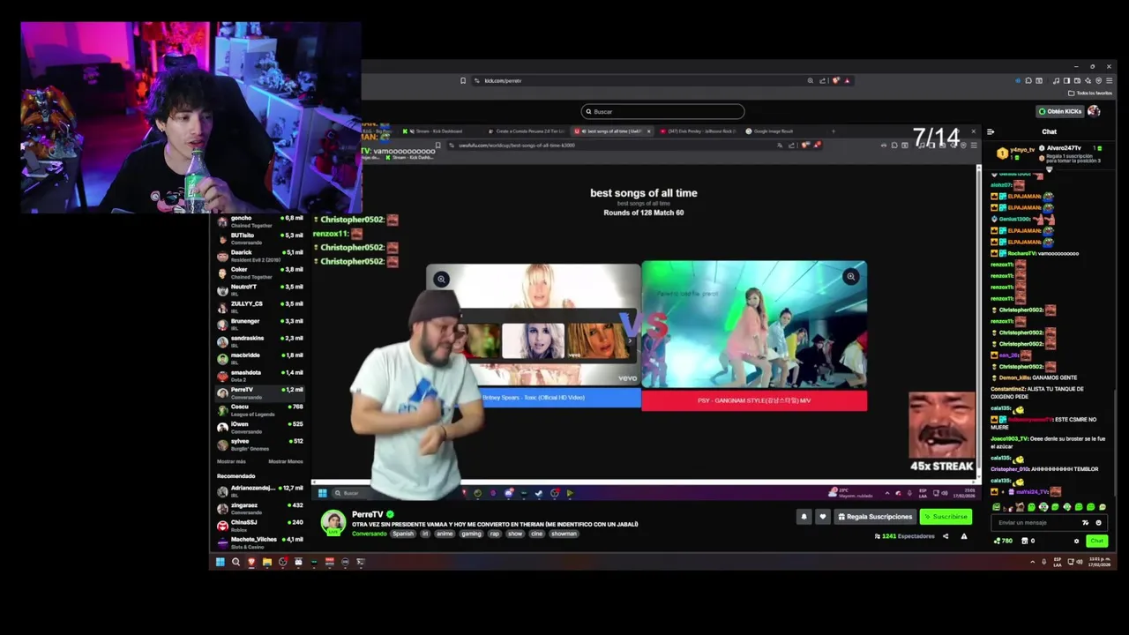Click the magnifier on Gangnam Style video

tap(851, 277)
